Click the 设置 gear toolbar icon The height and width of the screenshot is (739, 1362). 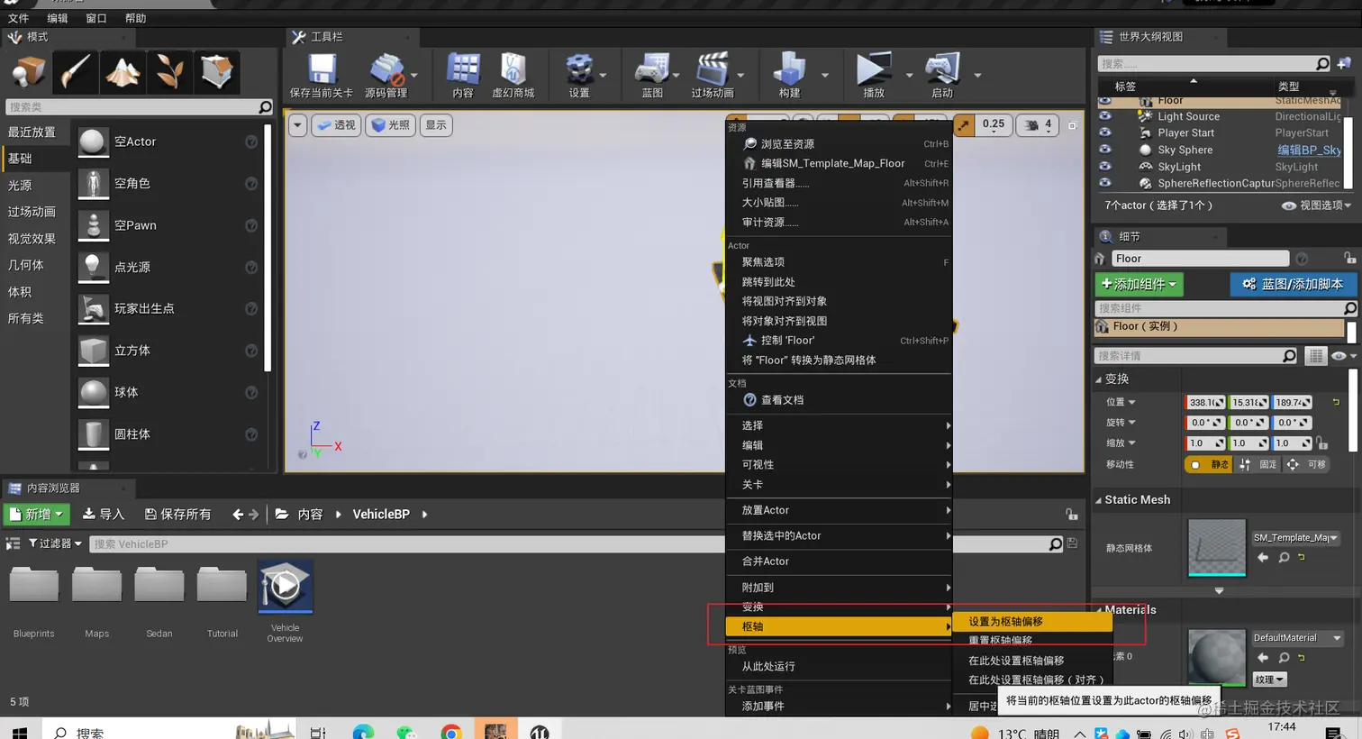coord(579,69)
